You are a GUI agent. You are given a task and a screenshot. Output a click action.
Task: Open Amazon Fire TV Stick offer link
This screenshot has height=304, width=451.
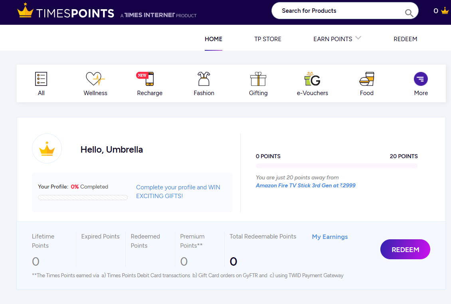coord(306,185)
